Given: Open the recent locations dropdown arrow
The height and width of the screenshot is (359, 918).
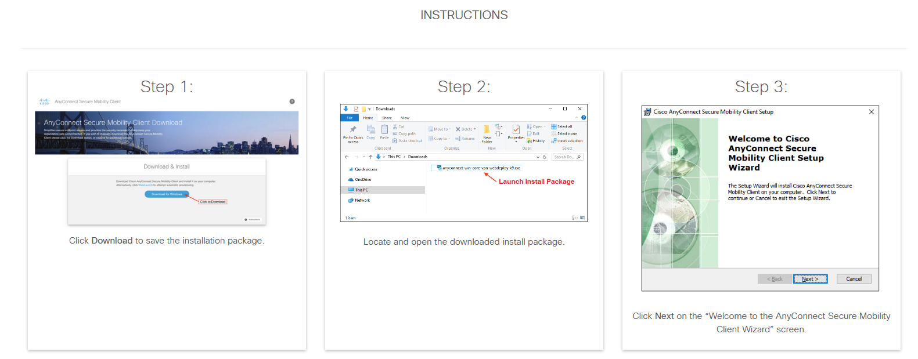Looking at the screenshot, I should tap(364, 157).
